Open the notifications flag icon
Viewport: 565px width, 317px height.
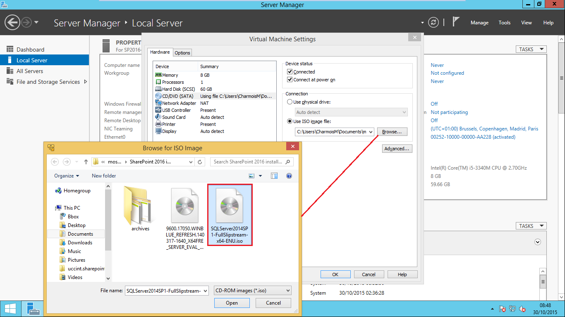[456, 22]
